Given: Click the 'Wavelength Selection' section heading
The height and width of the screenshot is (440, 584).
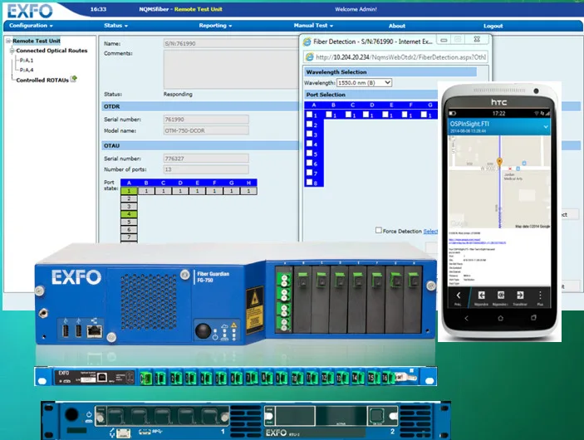Looking at the screenshot, I should pos(336,72).
